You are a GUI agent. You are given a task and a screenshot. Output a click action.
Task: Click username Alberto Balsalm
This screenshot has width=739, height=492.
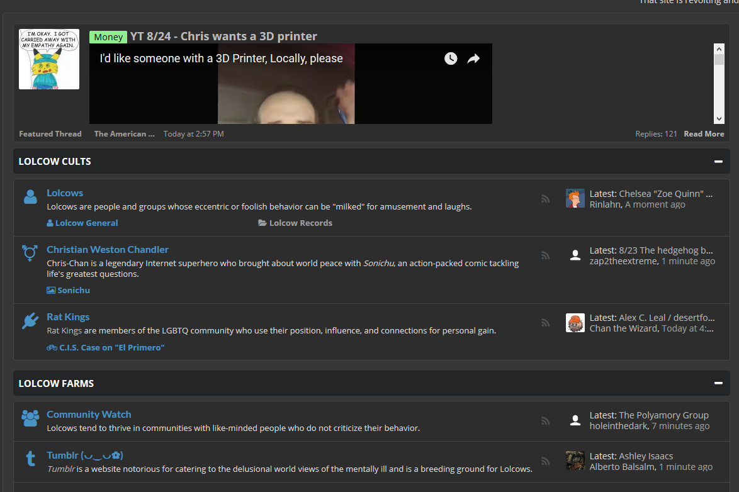pos(622,467)
